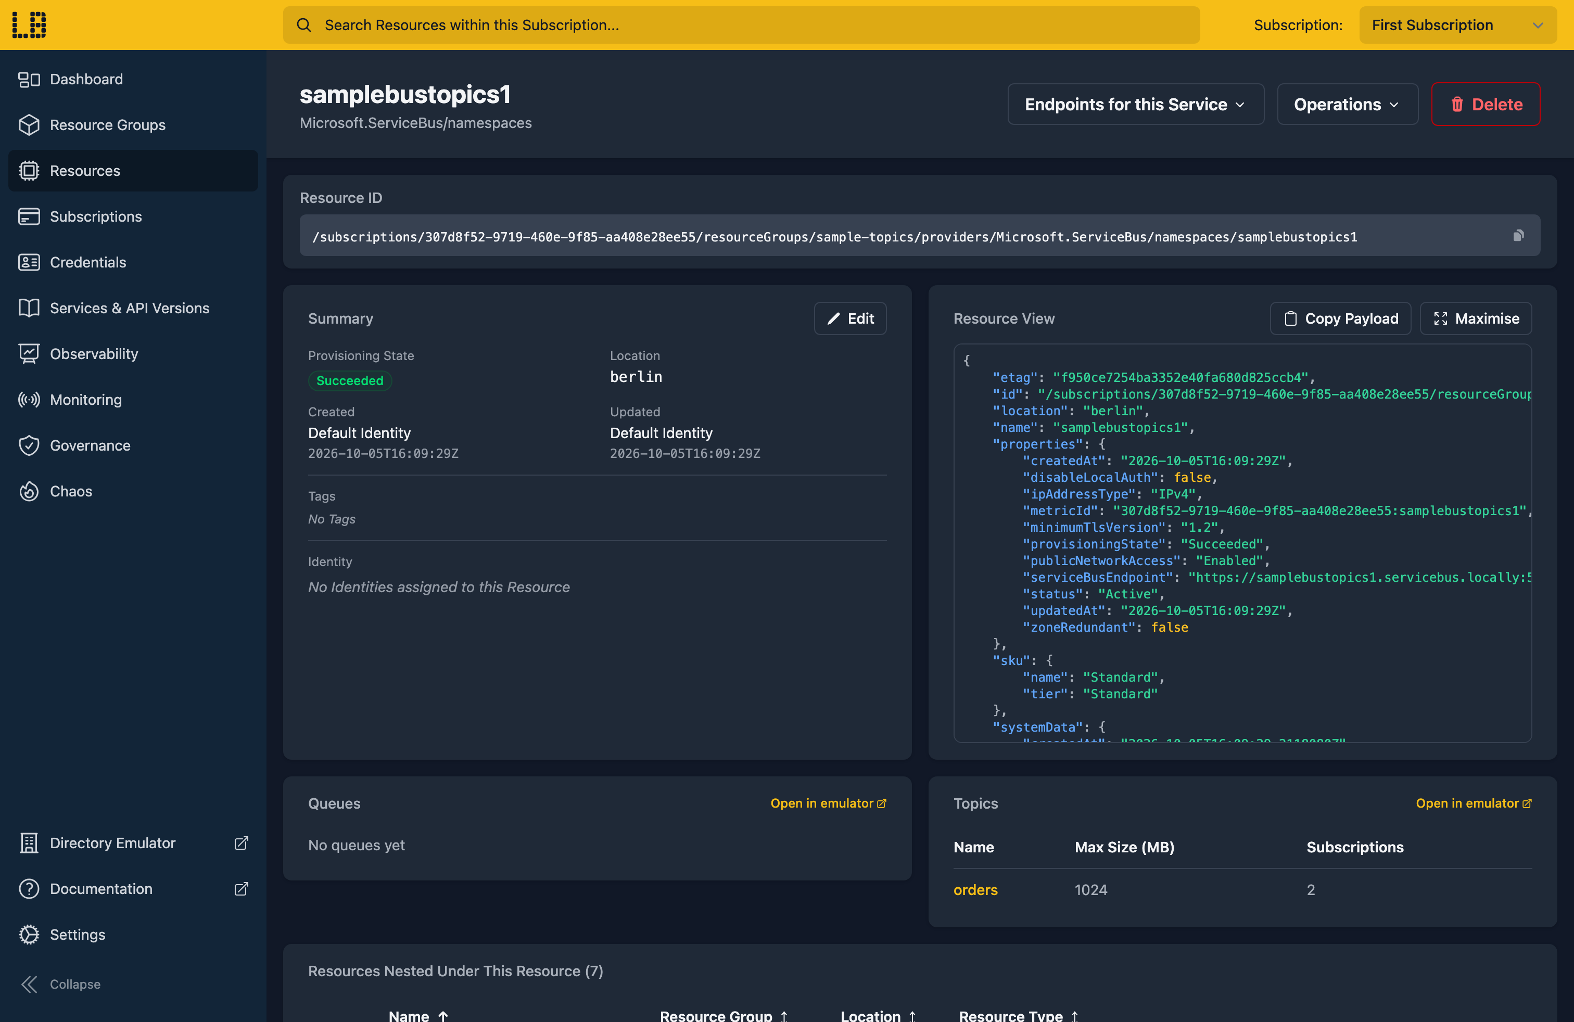Click the Resource Groups cube icon
Viewport: 1574px width, 1022px height.
29,125
